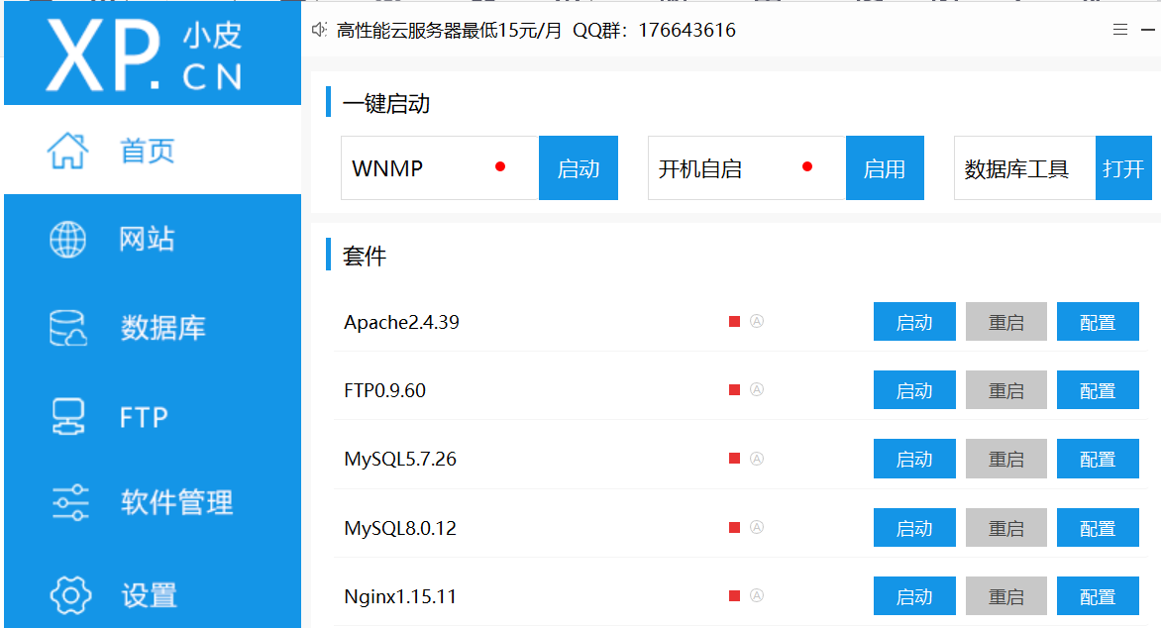Click the red status square for Nginx1.15.11
The height and width of the screenshot is (628, 1161).
coord(734,595)
